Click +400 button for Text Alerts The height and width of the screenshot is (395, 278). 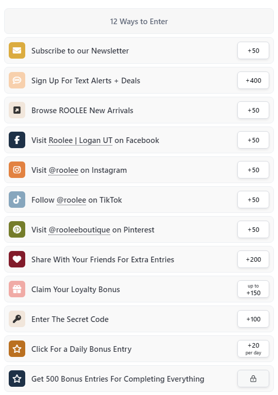pyautogui.click(x=253, y=80)
